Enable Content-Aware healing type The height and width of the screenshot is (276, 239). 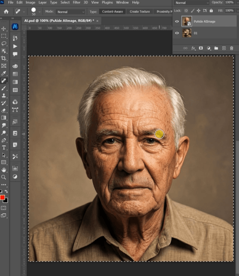coord(113,12)
